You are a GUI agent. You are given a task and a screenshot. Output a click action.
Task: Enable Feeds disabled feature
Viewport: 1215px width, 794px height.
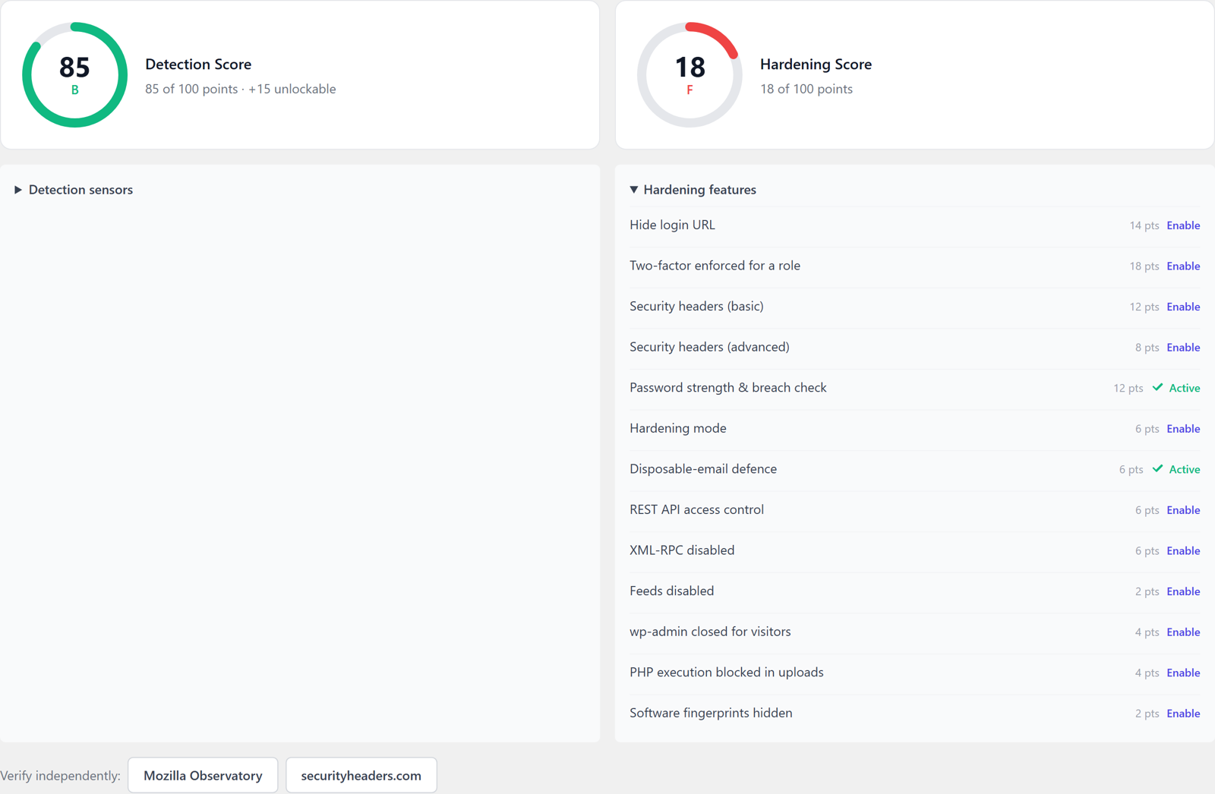pyautogui.click(x=1183, y=591)
